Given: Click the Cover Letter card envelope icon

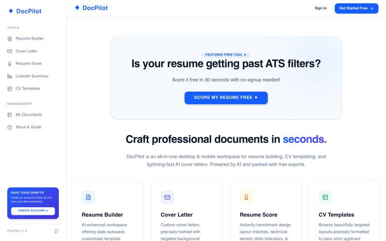Looking at the screenshot, I should [x=167, y=197].
